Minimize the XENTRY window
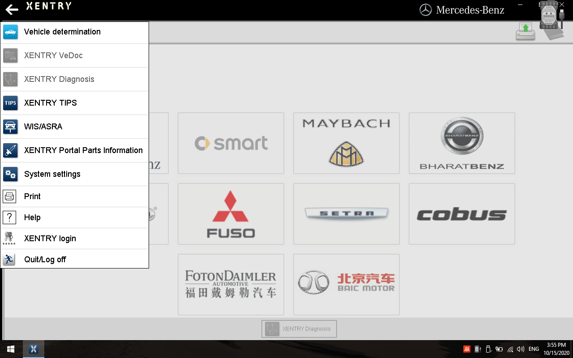The image size is (573, 358). (x=519, y=4)
